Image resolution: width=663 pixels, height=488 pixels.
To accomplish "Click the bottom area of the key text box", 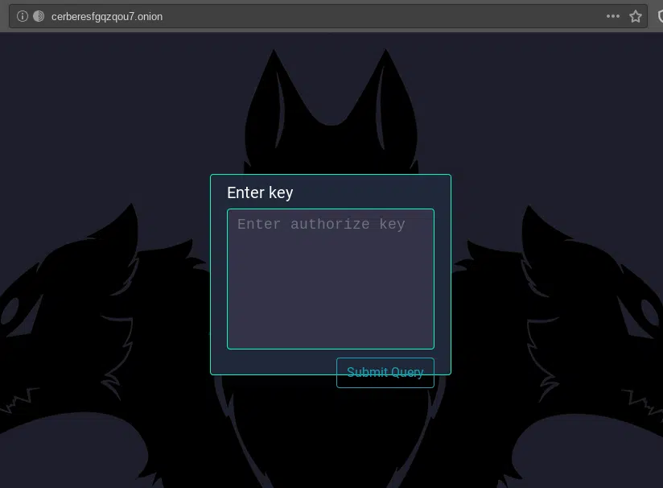I will click(330, 334).
